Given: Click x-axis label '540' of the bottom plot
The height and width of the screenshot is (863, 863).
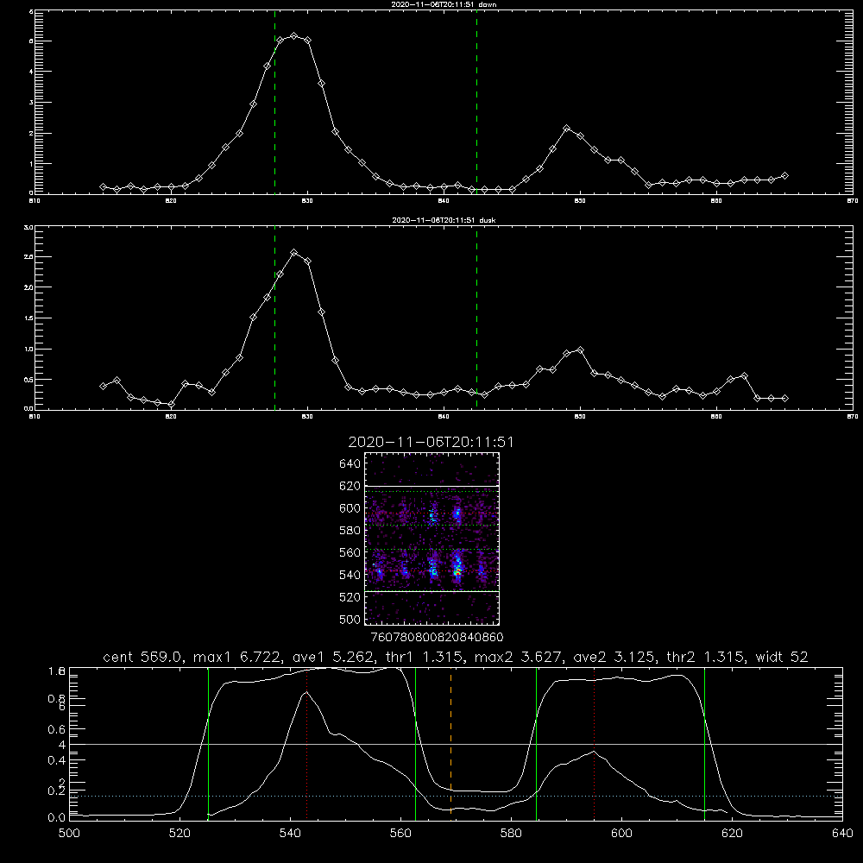Looking at the screenshot, I should (x=290, y=834).
